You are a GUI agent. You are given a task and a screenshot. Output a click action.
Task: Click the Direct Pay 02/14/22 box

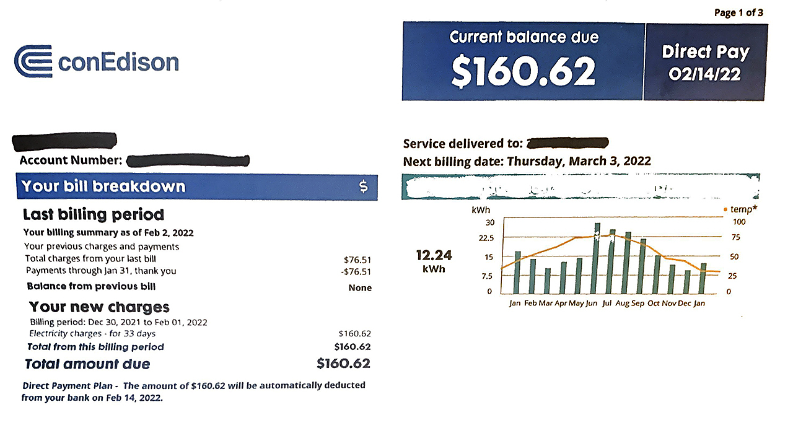click(x=705, y=62)
